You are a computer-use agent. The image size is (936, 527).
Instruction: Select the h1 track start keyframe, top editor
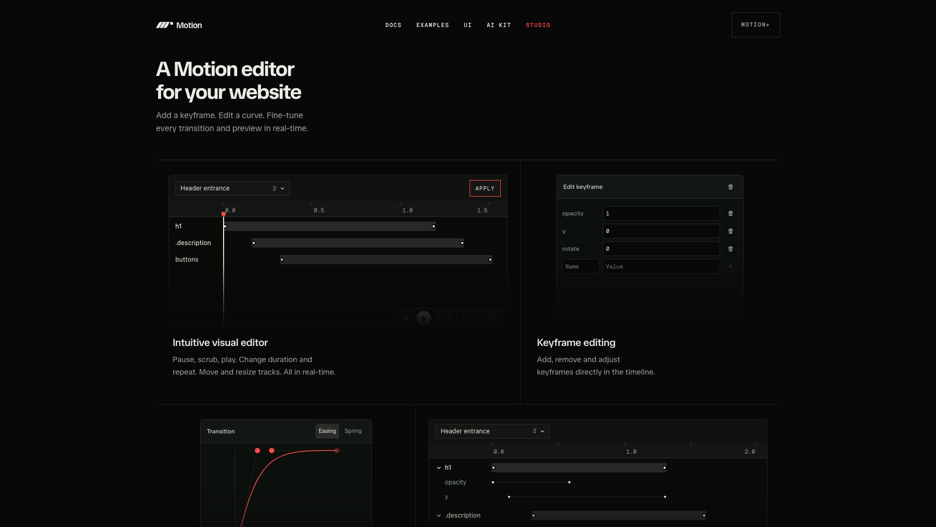pos(225,226)
